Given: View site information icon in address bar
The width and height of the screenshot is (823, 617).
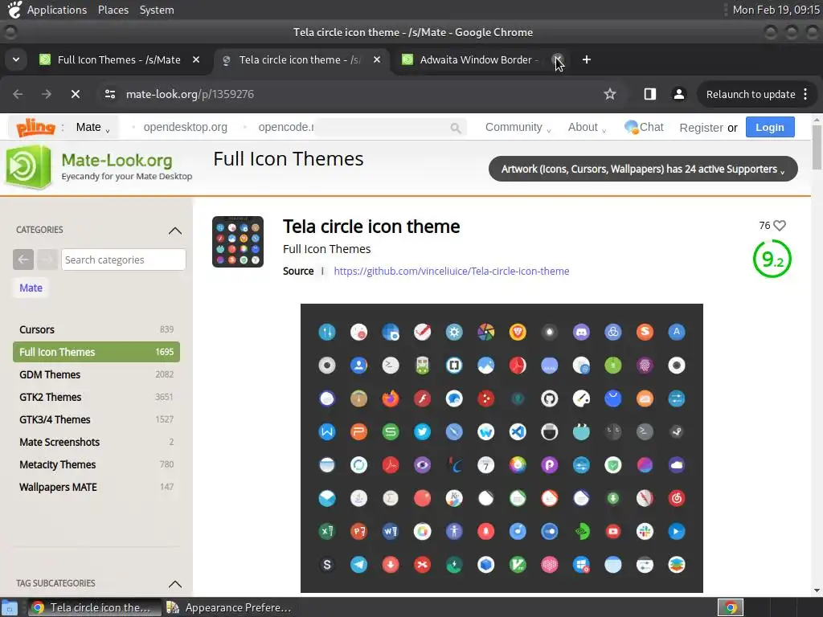Looking at the screenshot, I should click(x=109, y=94).
